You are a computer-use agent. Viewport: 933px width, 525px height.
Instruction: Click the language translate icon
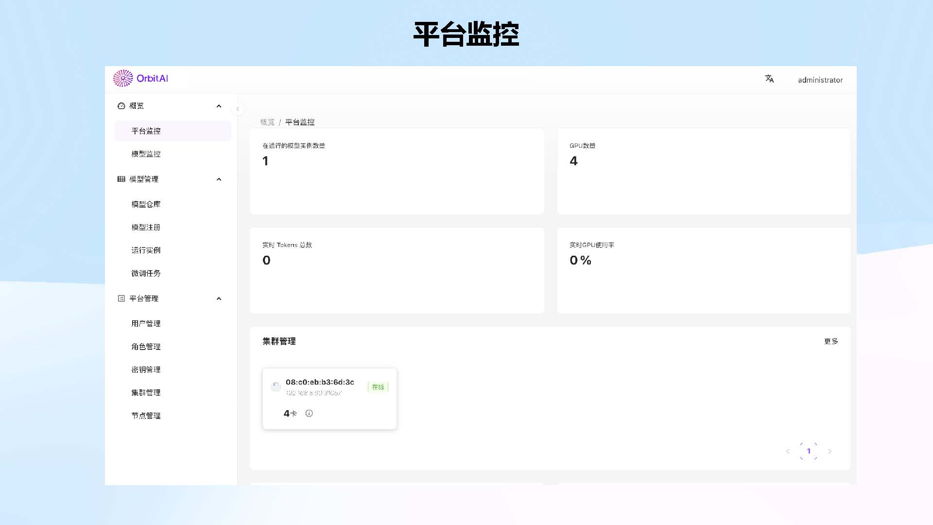point(769,79)
